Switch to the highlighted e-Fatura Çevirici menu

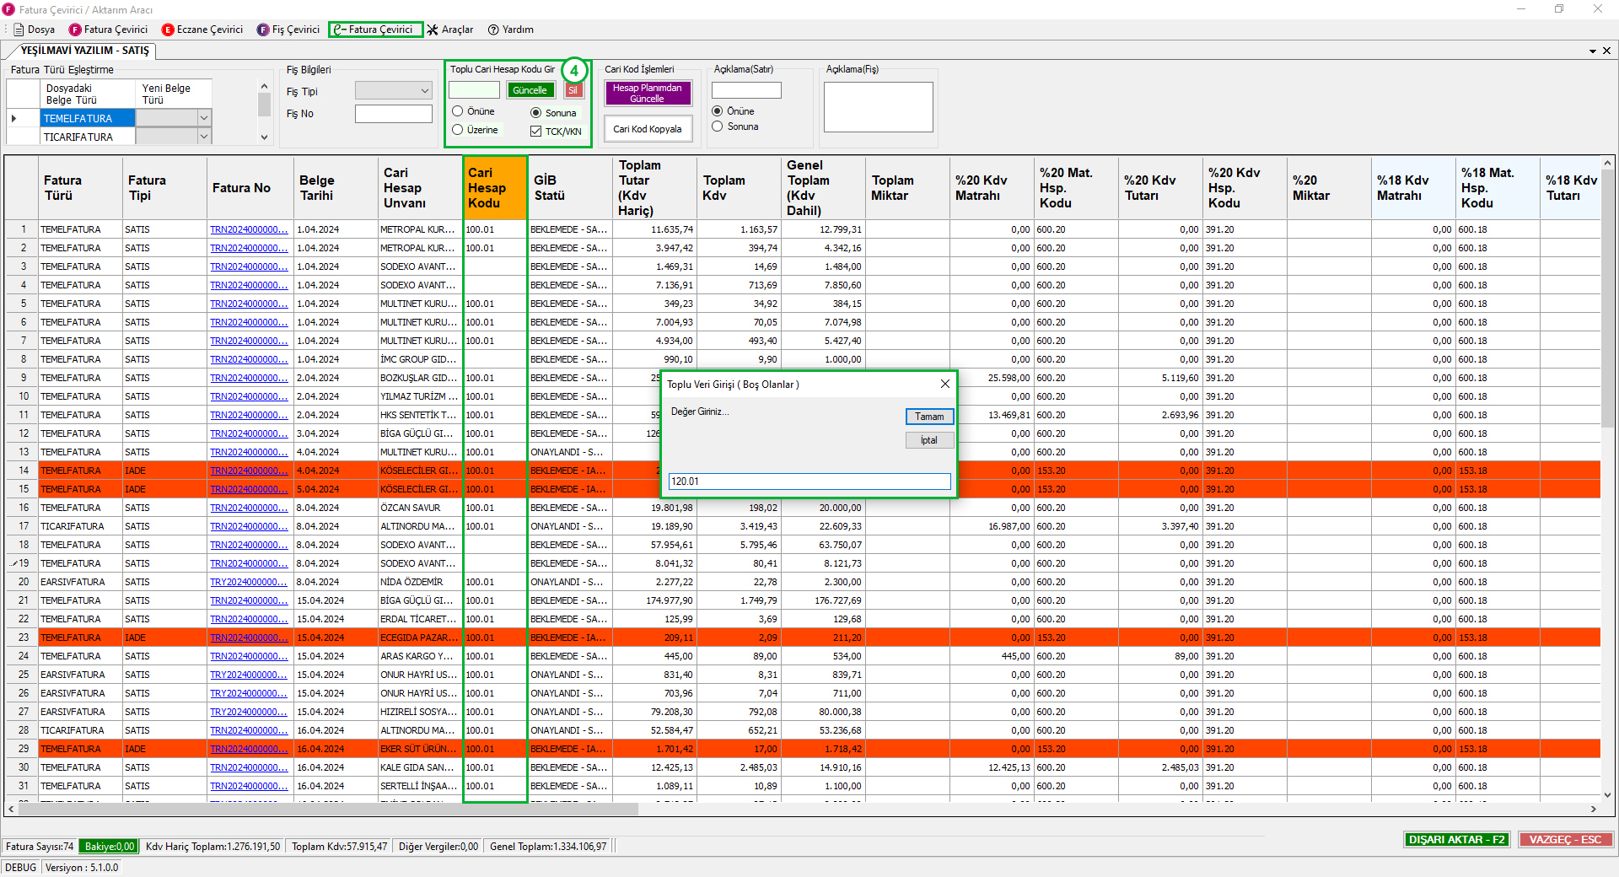pos(375,30)
